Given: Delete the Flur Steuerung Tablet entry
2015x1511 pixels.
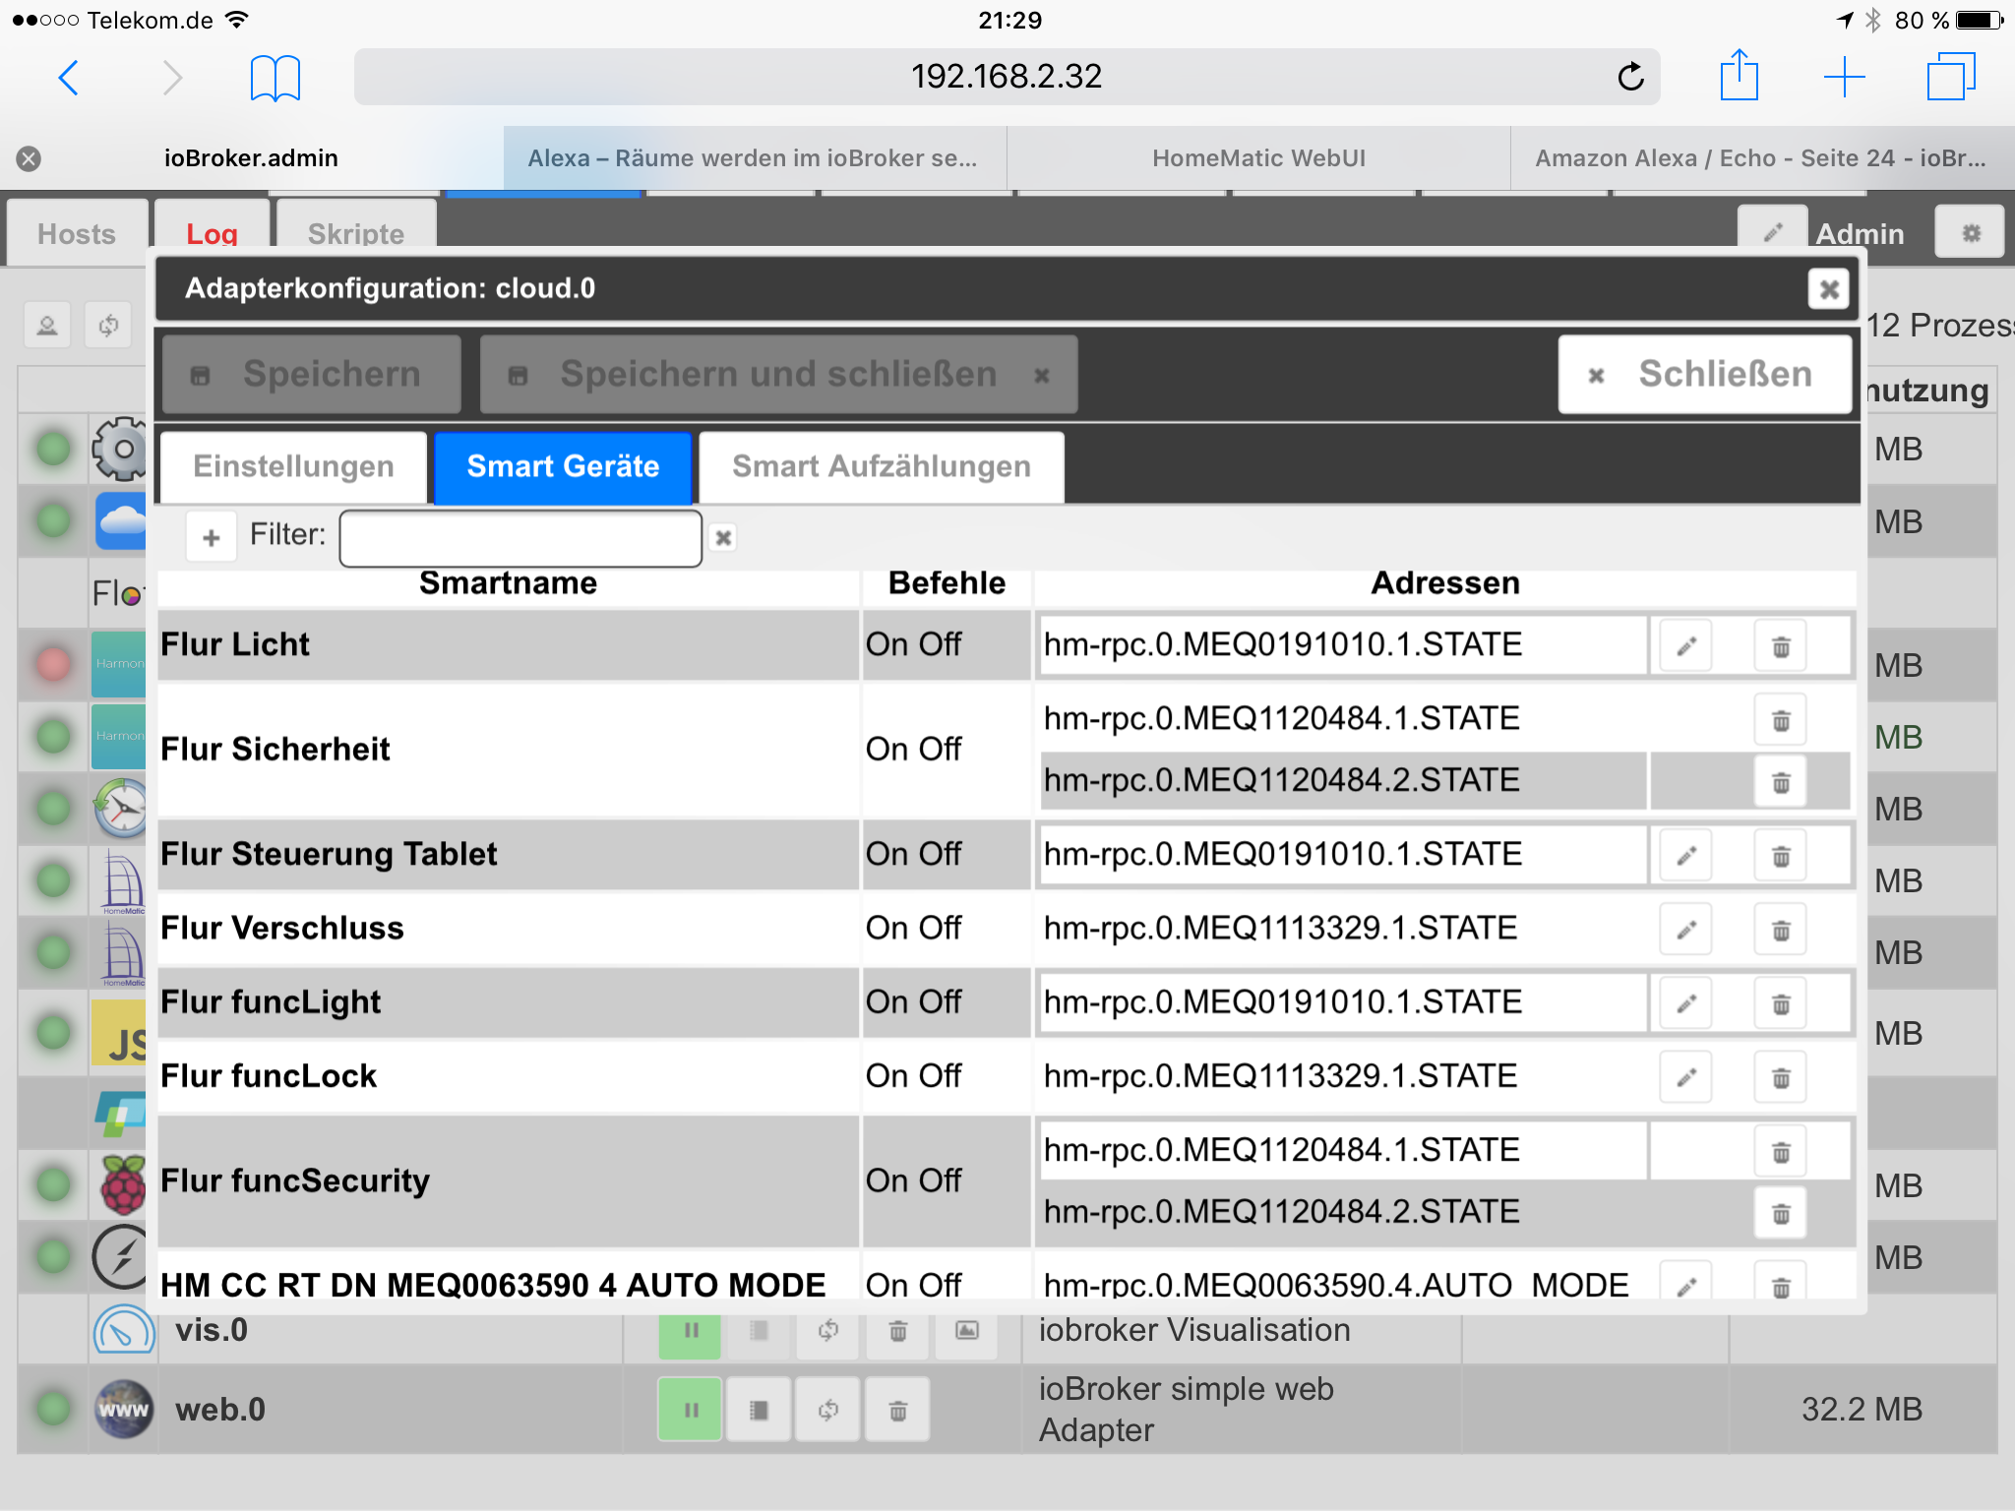Looking at the screenshot, I should coord(1781,856).
